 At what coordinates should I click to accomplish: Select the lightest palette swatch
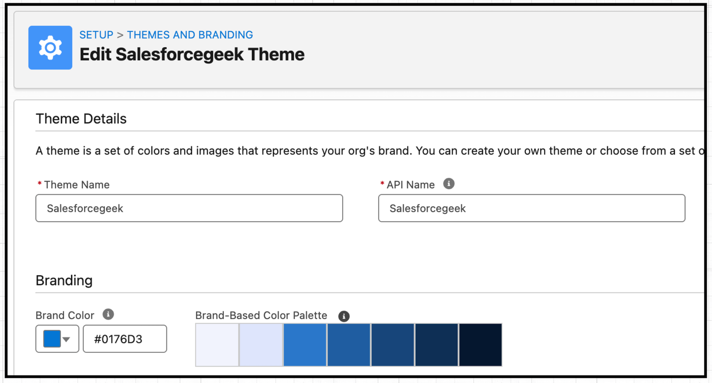tap(217, 345)
